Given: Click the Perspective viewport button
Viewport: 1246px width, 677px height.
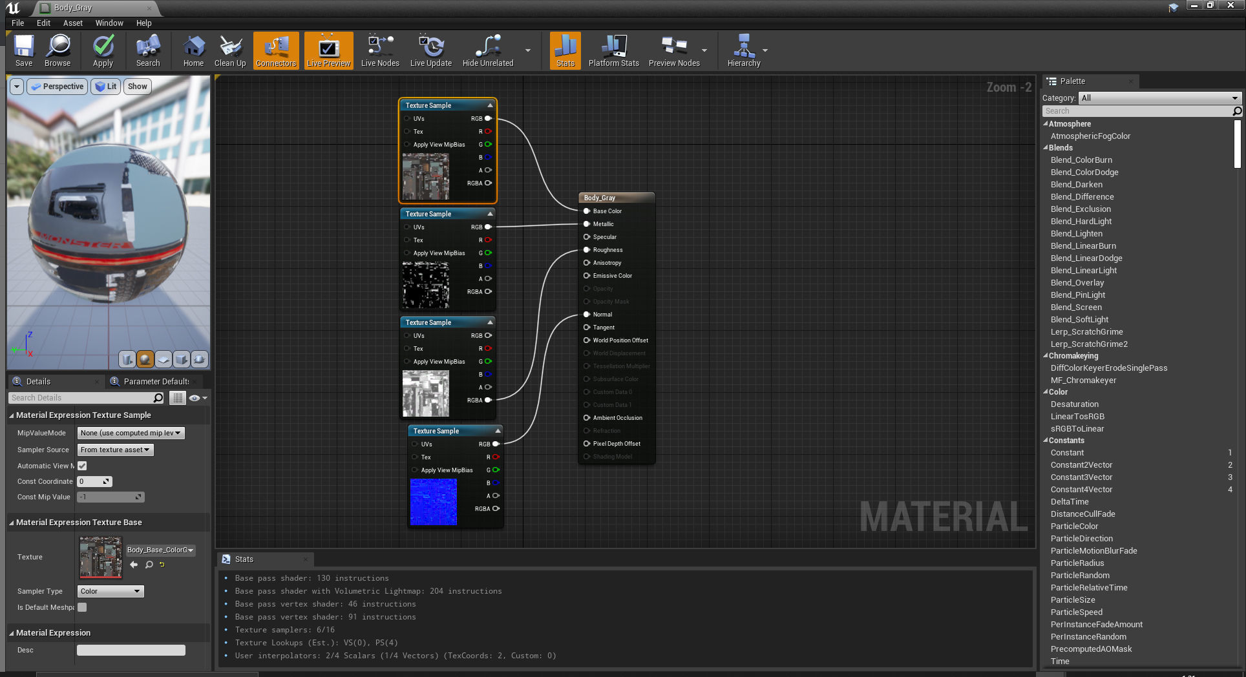Looking at the screenshot, I should (x=58, y=87).
